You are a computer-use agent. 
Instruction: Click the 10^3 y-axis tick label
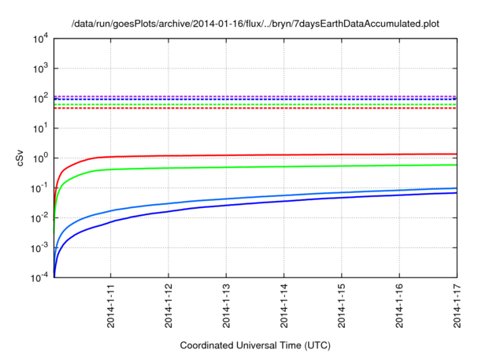[x=40, y=69]
